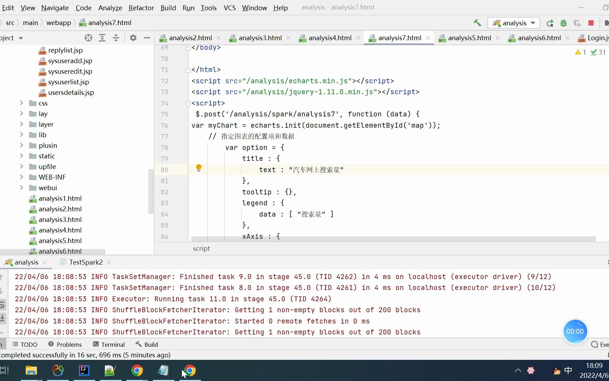Image resolution: width=609 pixels, height=381 pixels.
Task: Expand the css folder
Action: (x=21, y=103)
